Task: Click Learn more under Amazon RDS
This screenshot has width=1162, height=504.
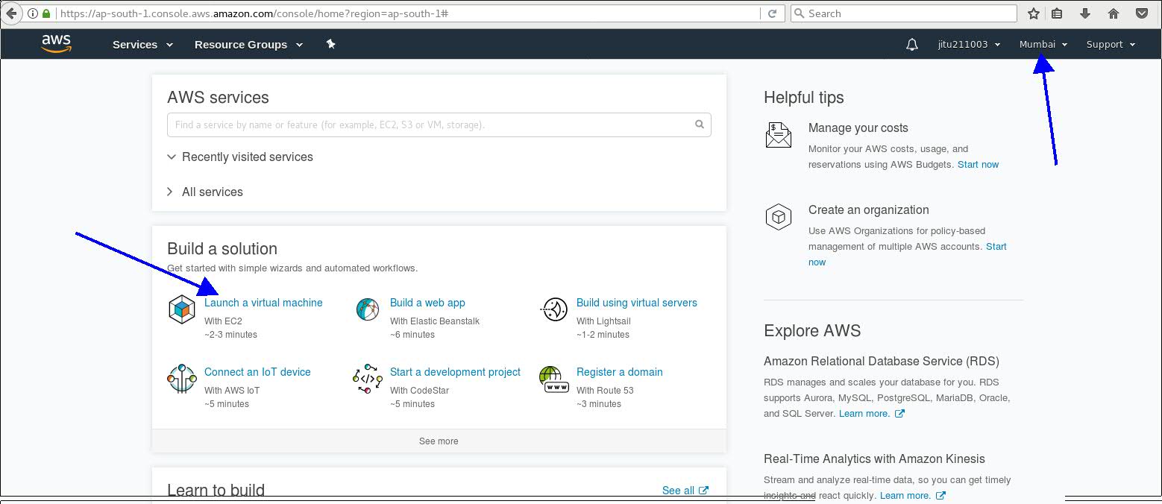Action: pos(864,414)
